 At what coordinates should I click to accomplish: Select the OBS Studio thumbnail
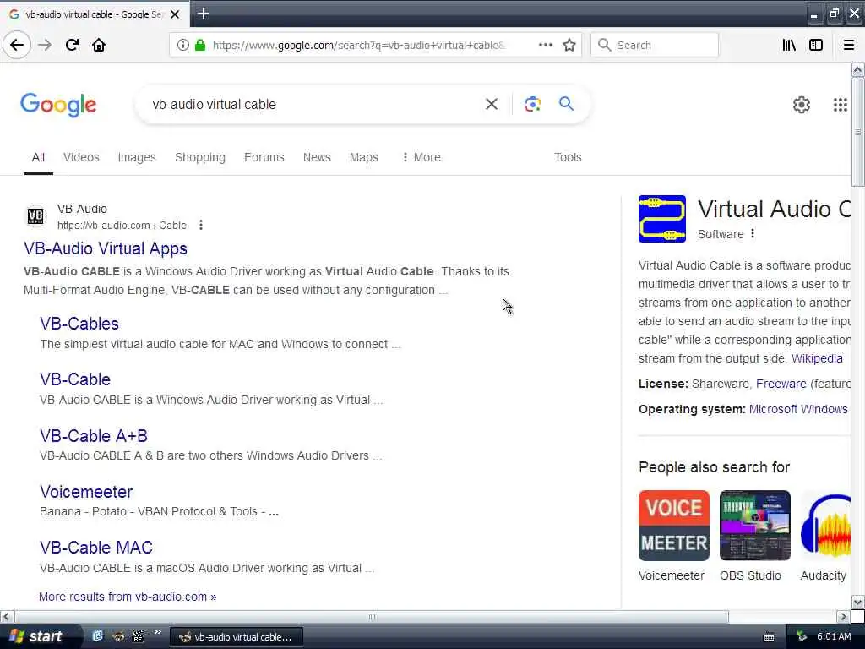(754, 525)
